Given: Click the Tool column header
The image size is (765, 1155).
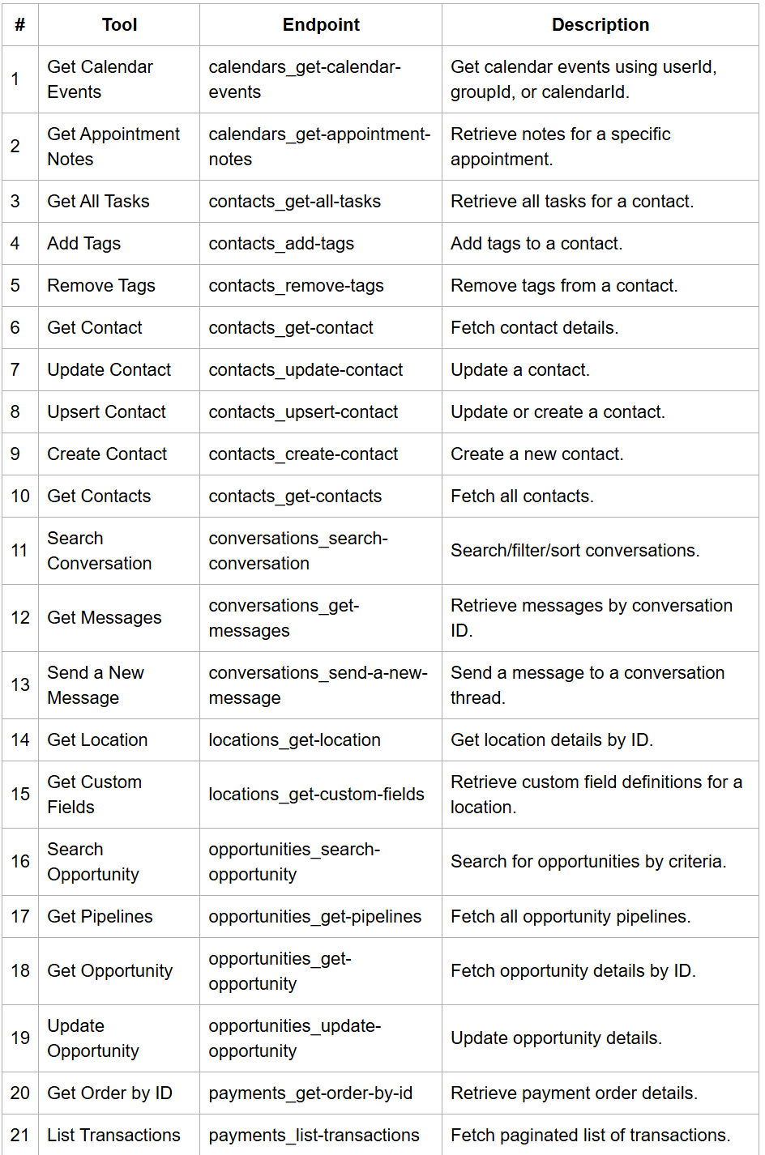Looking at the screenshot, I should coord(119,25).
